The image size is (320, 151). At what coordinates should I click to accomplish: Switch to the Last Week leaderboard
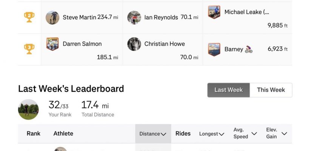point(229,90)
